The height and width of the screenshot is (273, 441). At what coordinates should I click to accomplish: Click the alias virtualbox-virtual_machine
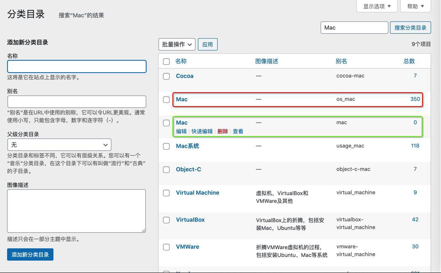coord(356,223)
